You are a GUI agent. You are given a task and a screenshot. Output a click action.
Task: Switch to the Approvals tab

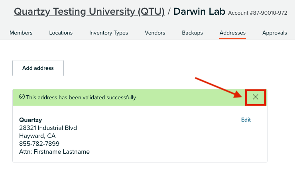coord(275,33)
